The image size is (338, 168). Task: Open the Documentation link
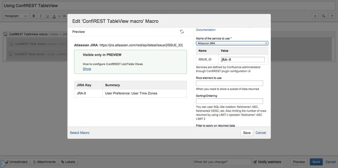[206, 30]
